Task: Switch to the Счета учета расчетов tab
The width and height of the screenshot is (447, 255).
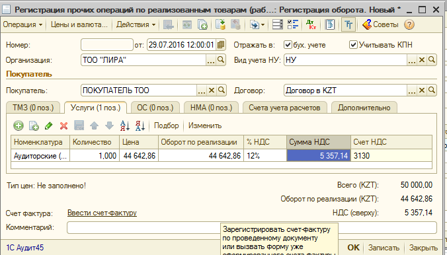Action: pyautogui.click(x=284, y=108)
